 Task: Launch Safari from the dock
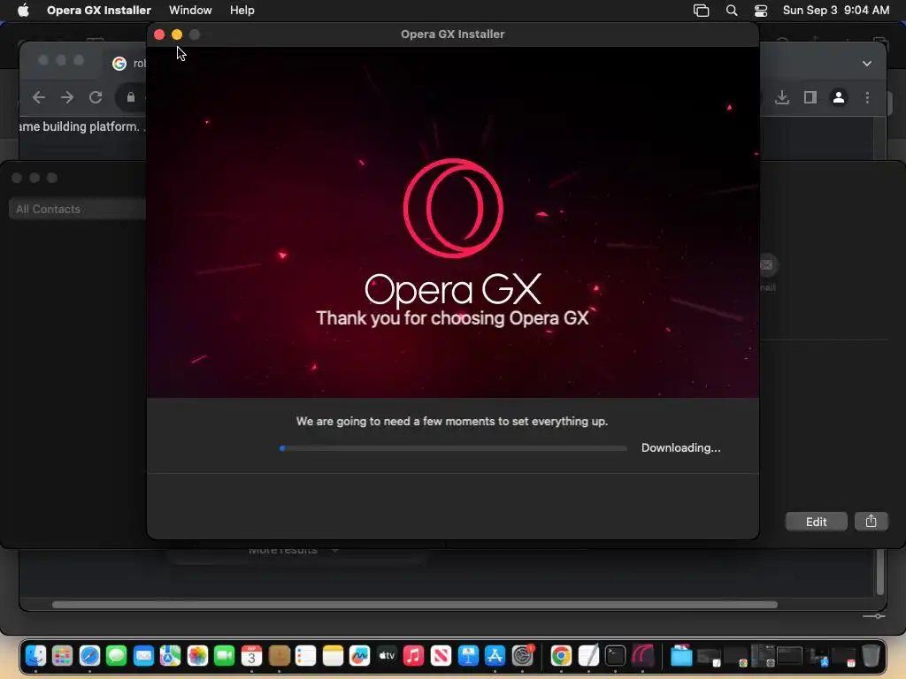[x=89, y=656]
